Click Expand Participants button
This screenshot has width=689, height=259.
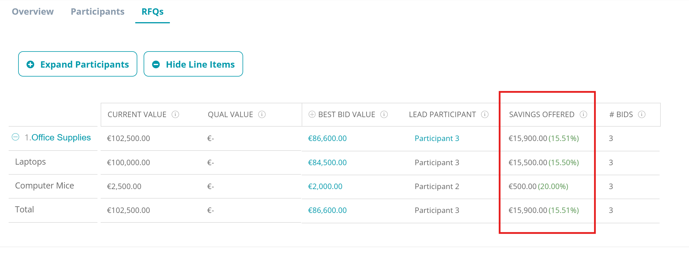(x=78, y=64)
